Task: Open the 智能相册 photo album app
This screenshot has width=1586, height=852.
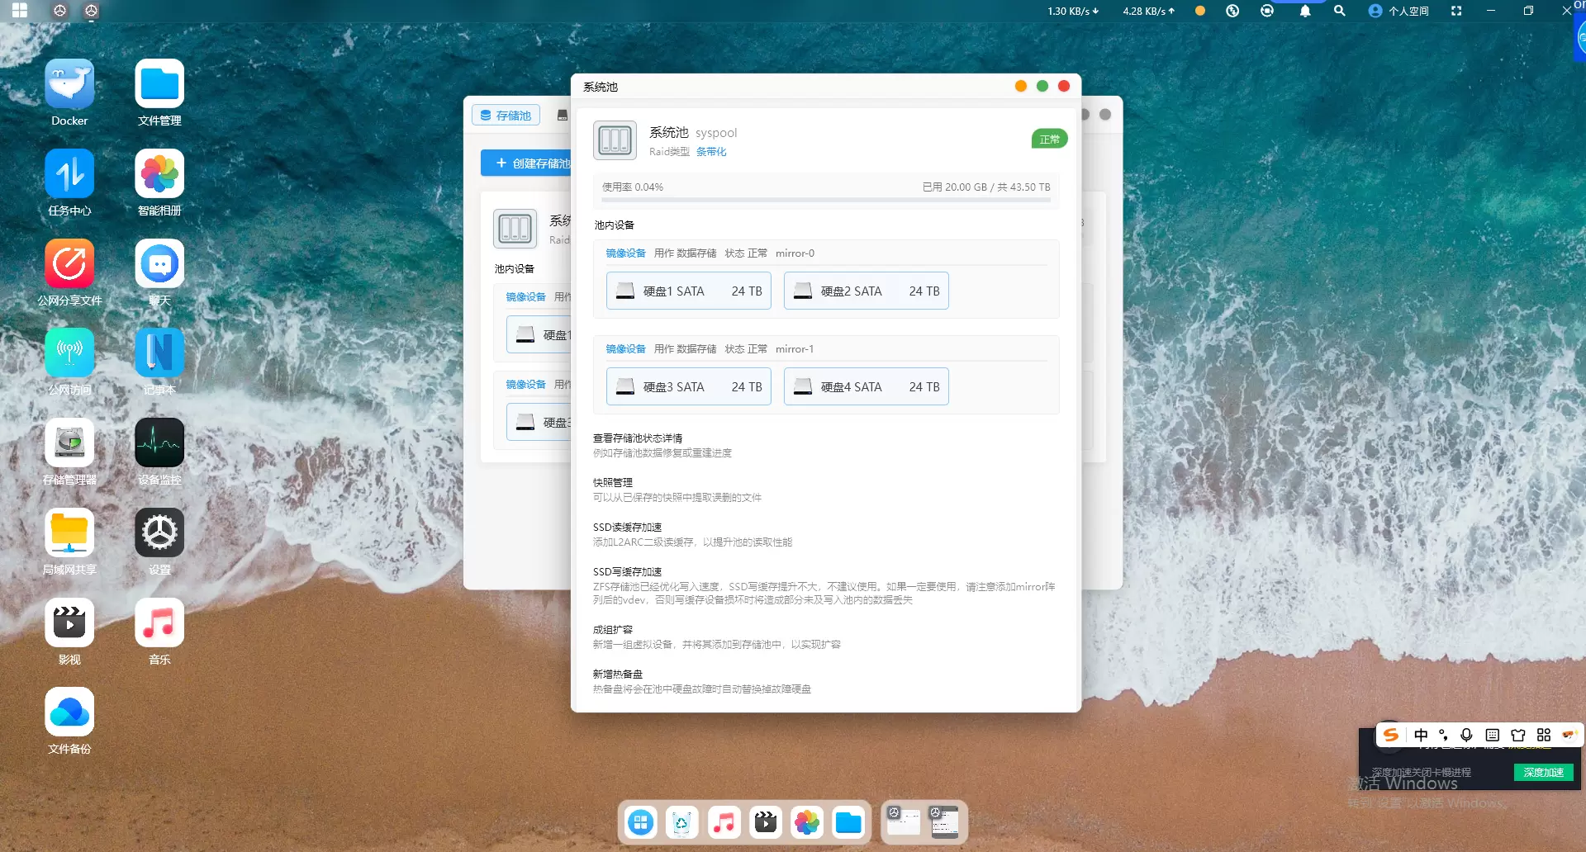Action: click(159, 174)
